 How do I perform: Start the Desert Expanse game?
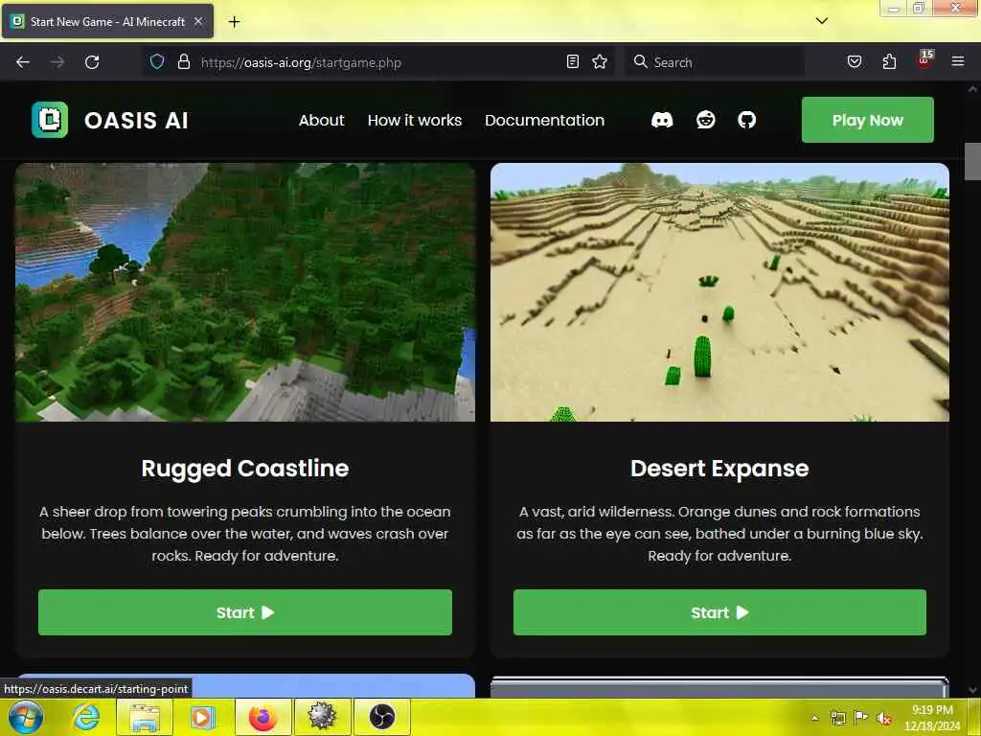[719, 612]
